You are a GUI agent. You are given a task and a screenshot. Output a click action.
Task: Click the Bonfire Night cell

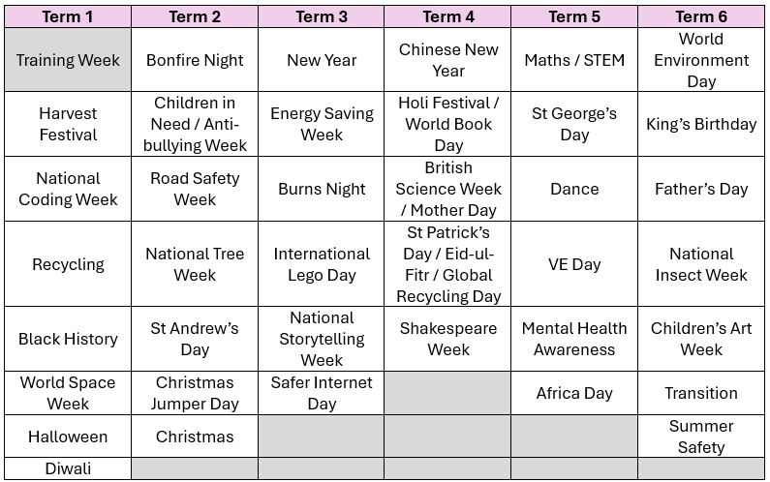[195, 60]
